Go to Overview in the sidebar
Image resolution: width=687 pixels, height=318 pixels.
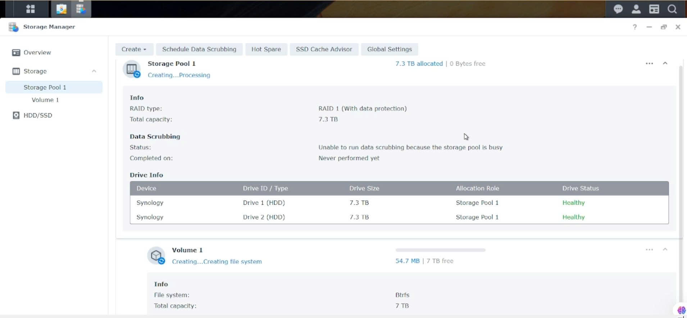coord(37,52)
